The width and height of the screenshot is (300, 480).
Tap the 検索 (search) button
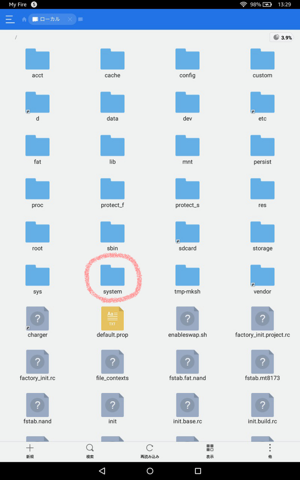pyautogui.click(x=90, y=451)
